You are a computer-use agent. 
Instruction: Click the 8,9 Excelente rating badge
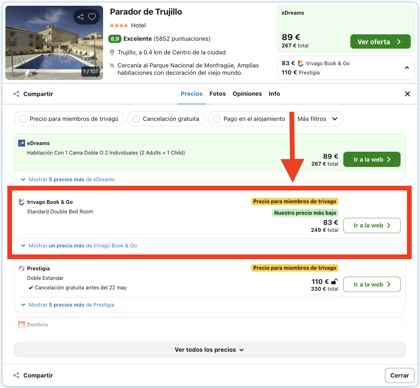pos(115,38)
